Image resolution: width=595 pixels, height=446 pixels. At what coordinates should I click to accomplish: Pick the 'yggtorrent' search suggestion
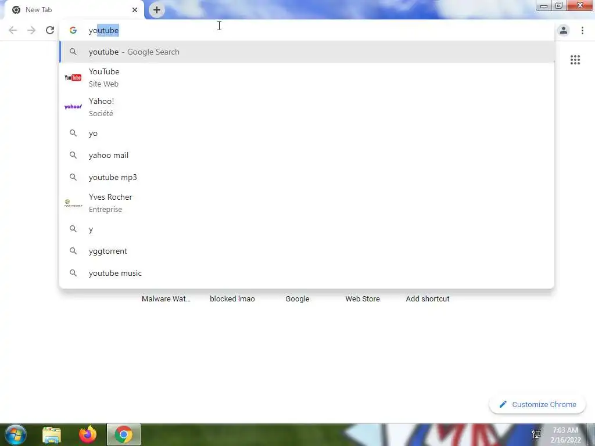coord(307,251)
